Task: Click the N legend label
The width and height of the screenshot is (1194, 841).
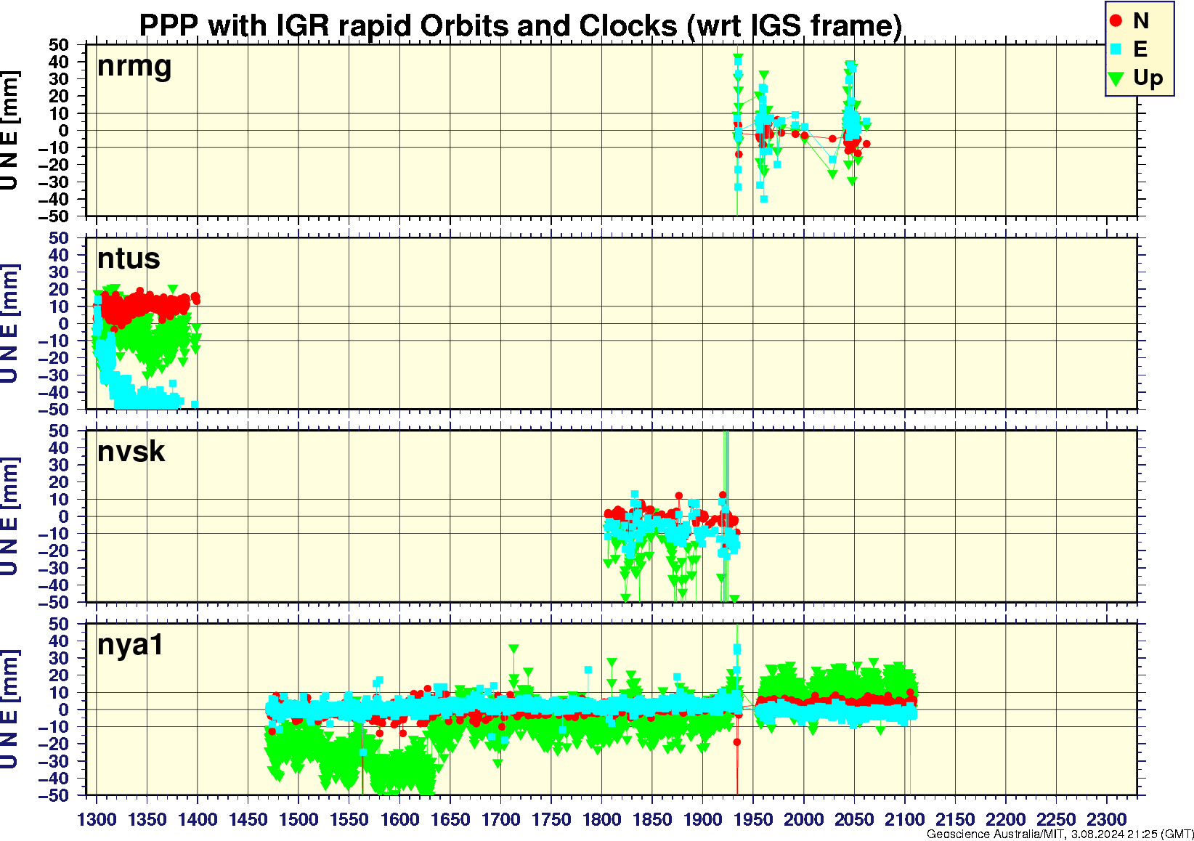Action: tap(1141, 21)
